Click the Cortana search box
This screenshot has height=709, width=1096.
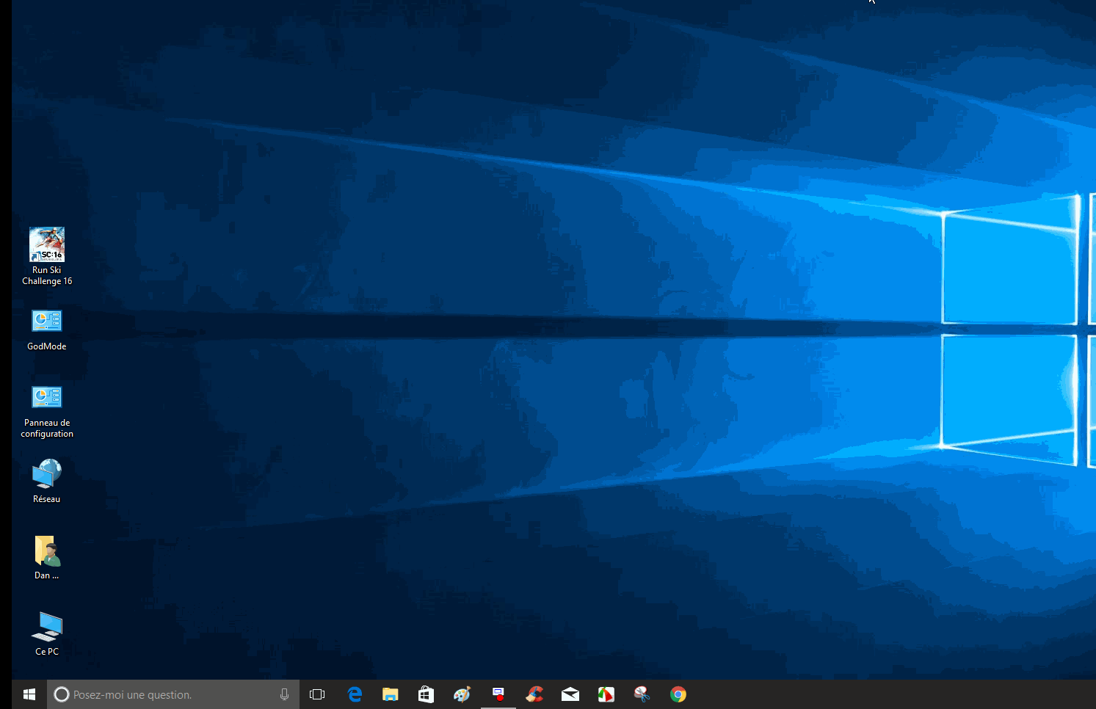pyautogui.click(x=173, y=694)
